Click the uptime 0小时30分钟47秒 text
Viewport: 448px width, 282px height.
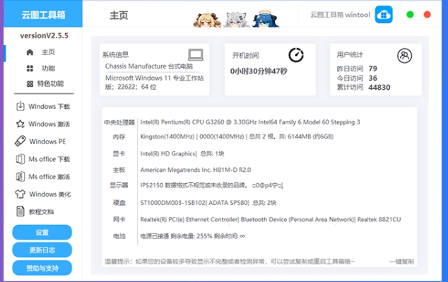[x=259, y=71]
